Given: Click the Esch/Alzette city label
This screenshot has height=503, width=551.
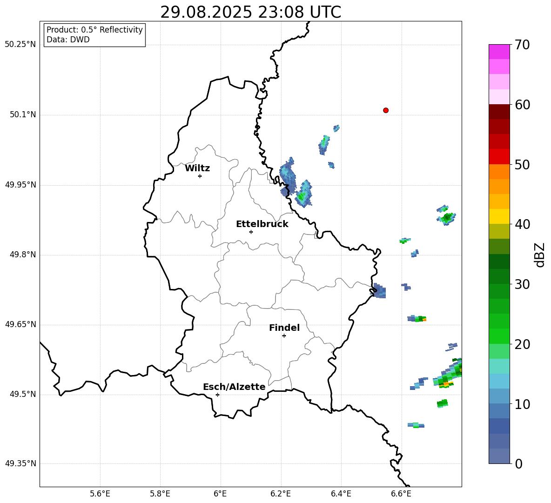Looking at the screenshot, I should [x=235, y=387].
